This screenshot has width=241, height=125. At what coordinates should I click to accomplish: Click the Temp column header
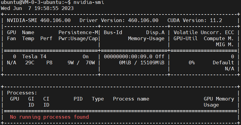28,38
